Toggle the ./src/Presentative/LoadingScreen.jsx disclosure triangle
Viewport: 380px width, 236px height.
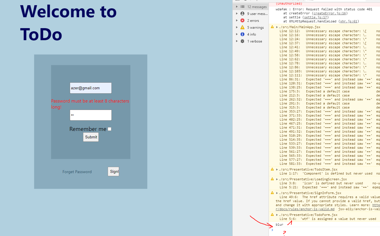tap(277, 179)
